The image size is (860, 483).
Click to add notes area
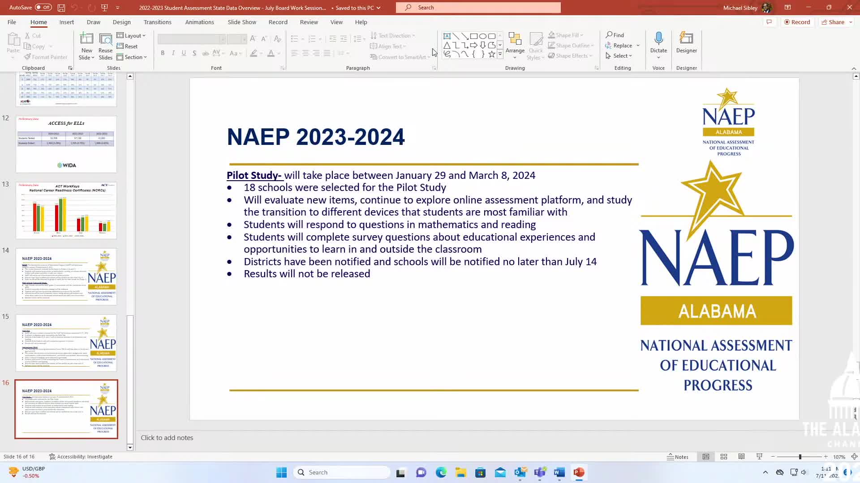[x=167, y=438]
